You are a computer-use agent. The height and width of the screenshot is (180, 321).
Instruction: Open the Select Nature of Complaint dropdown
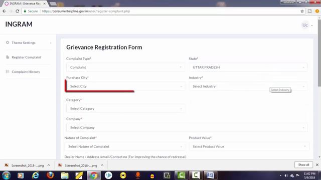[124, 146]
